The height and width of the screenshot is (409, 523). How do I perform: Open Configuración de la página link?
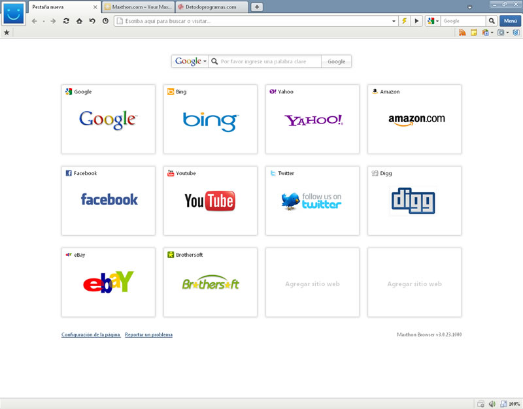point(91,335)
